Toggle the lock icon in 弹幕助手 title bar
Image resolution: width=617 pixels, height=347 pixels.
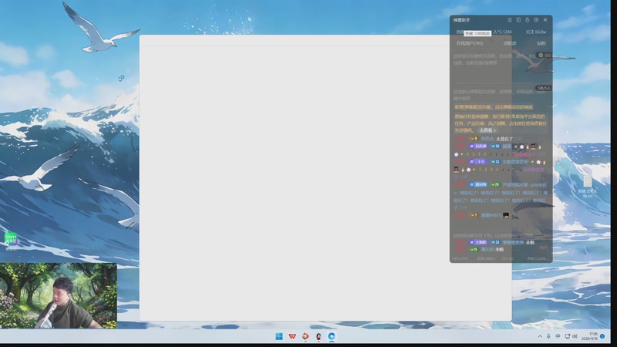pyautogui.click(x=528, y=20)
